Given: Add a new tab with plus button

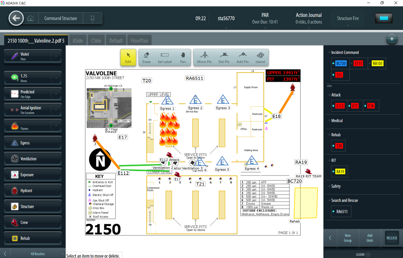Looking at the screenshot, I should (x=392, y=39).
